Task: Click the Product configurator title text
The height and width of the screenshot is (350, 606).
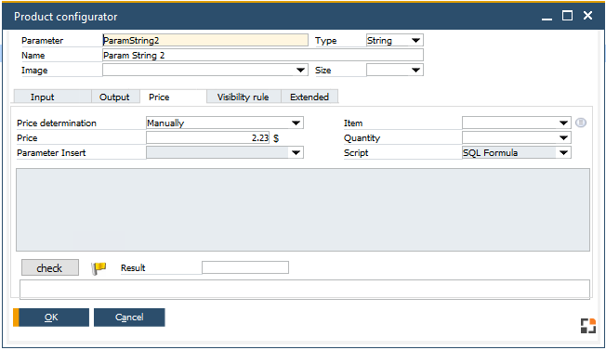Action: click(66, 17)
